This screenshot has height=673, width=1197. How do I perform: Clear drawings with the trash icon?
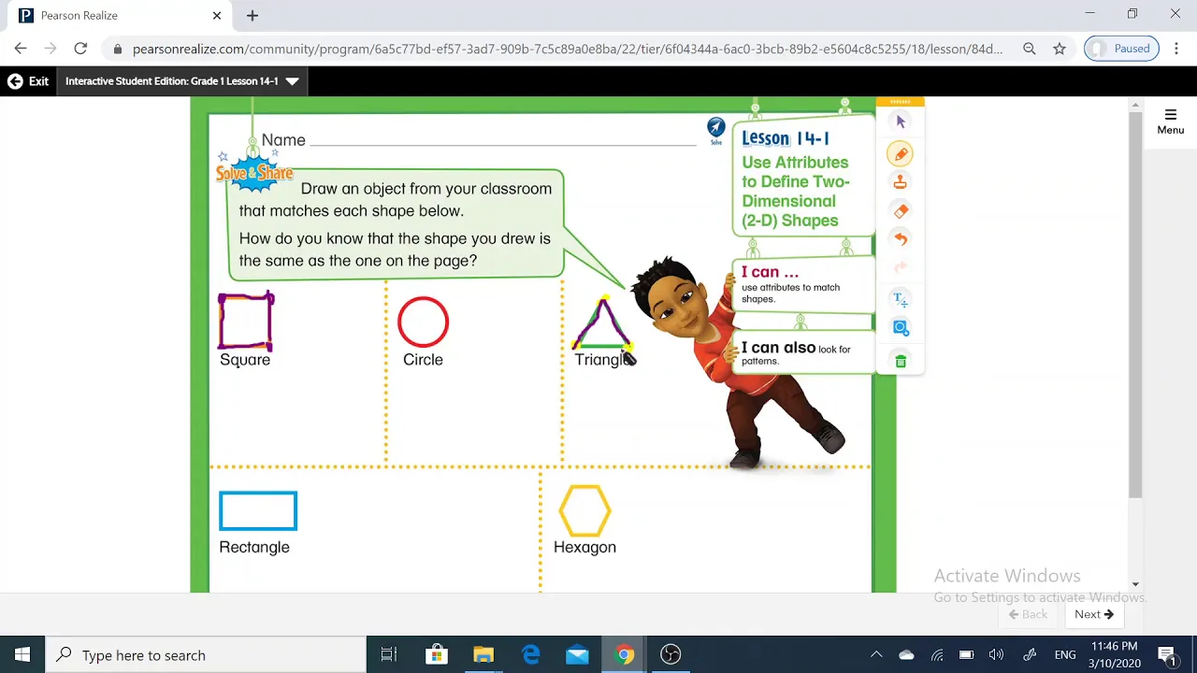[x=901, y=361]
